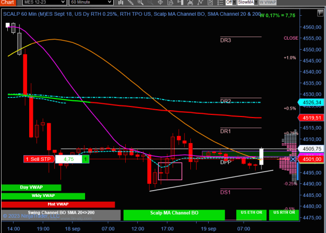Screen dimensions: 326x233
Task: Click Swing Channel BO SMA 20<>200 bar
Action: click(61, 215)
